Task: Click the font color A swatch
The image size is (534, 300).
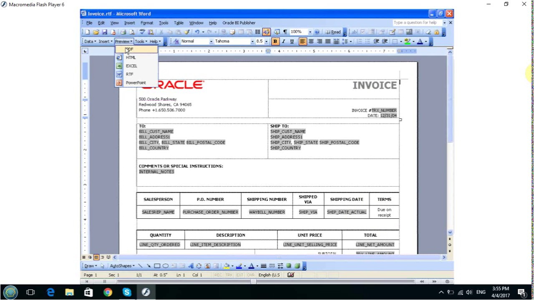Action: (420, 41)
